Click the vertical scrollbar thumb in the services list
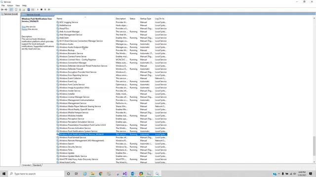Screen dimensions: 316x177 [x=314, y=146]
